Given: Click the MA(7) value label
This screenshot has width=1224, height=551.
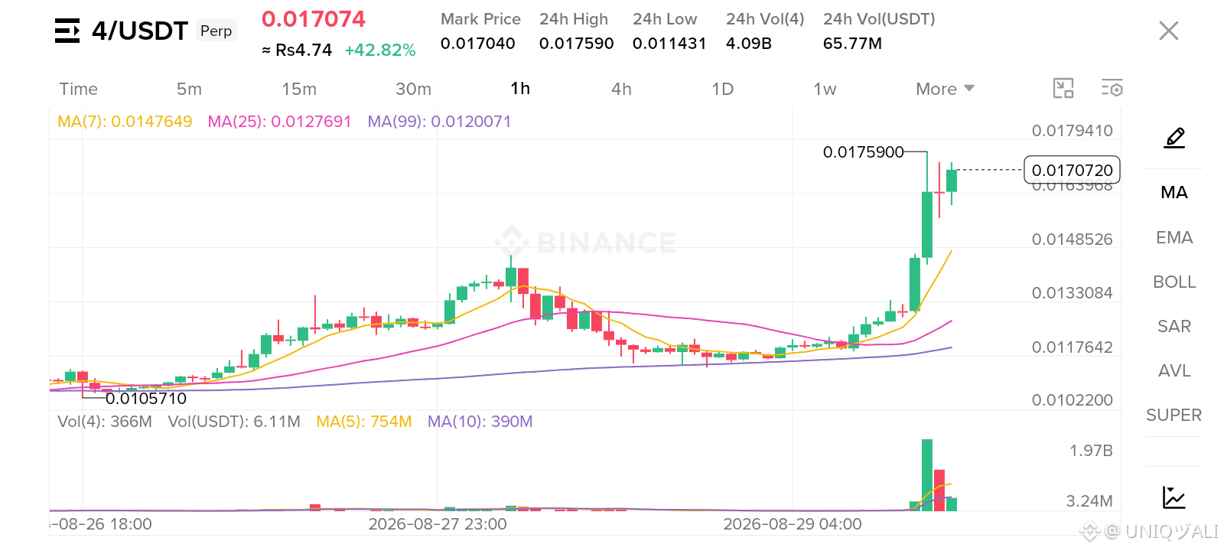Looking at the screenshot, I should point(125,122).
